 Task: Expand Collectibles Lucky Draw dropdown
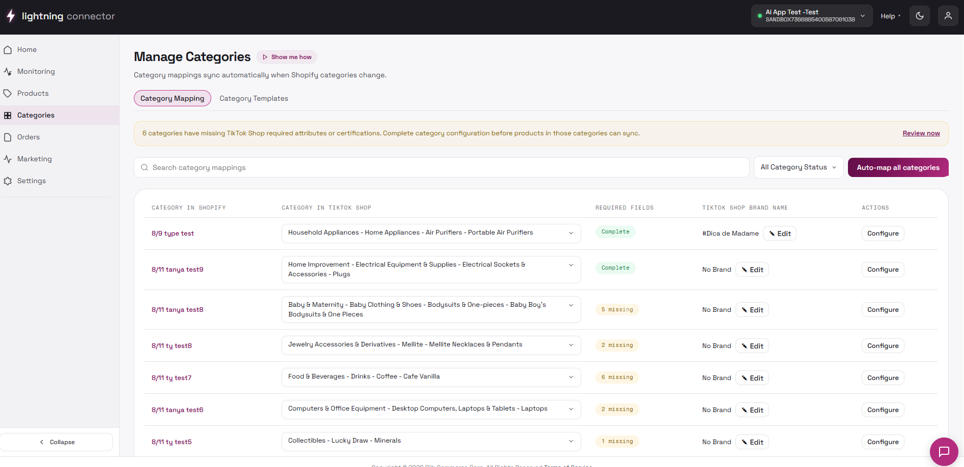click(431, 441)
